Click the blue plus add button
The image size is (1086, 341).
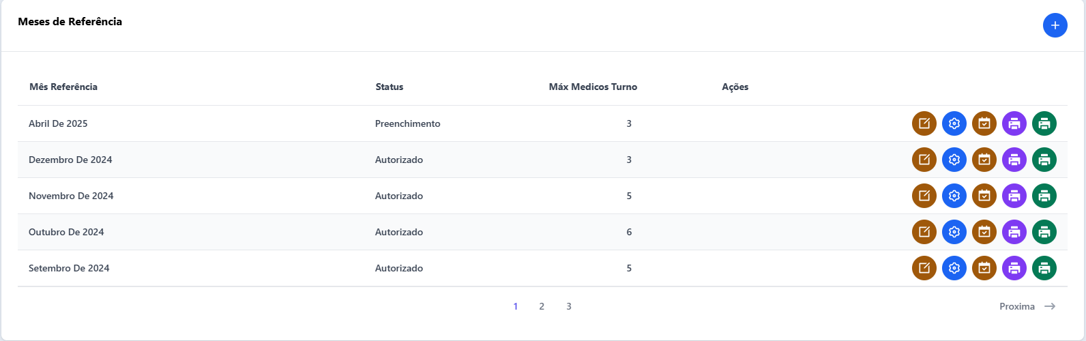(x=1055, y=25)
